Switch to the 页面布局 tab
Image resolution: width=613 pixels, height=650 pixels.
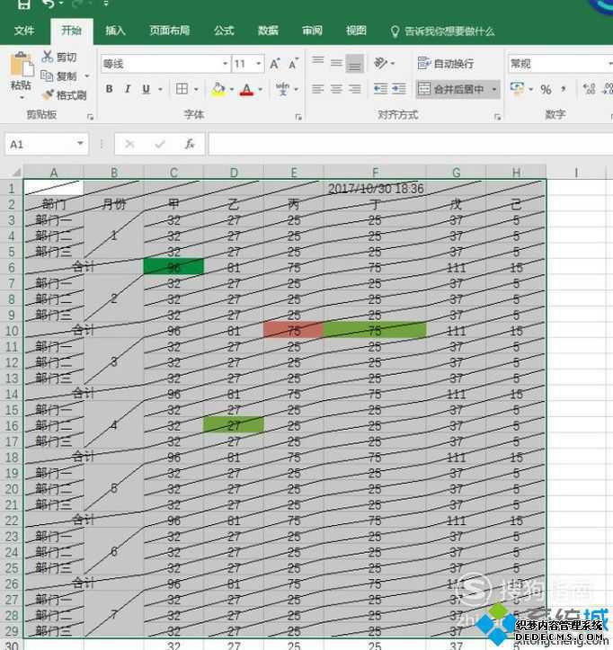click(x=170, y=31)
